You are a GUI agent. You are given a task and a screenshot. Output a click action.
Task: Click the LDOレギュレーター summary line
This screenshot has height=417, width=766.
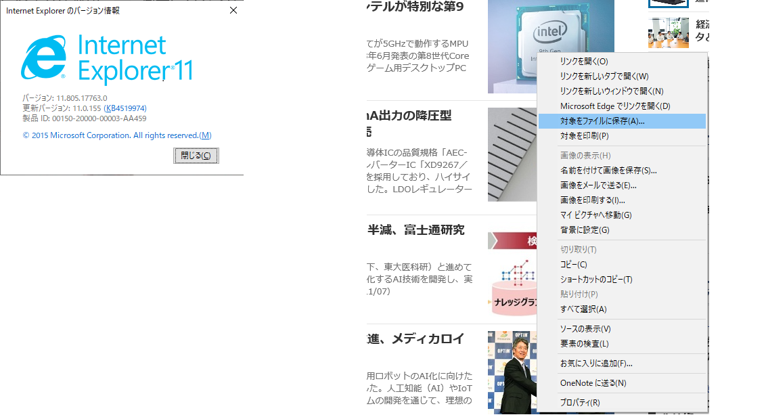[420, 189]
